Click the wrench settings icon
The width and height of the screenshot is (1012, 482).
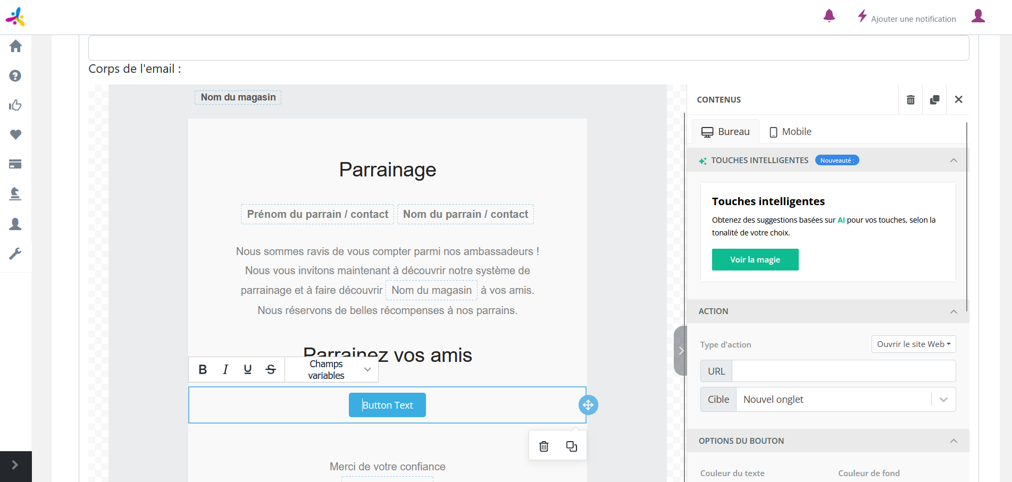coord(15,253)
